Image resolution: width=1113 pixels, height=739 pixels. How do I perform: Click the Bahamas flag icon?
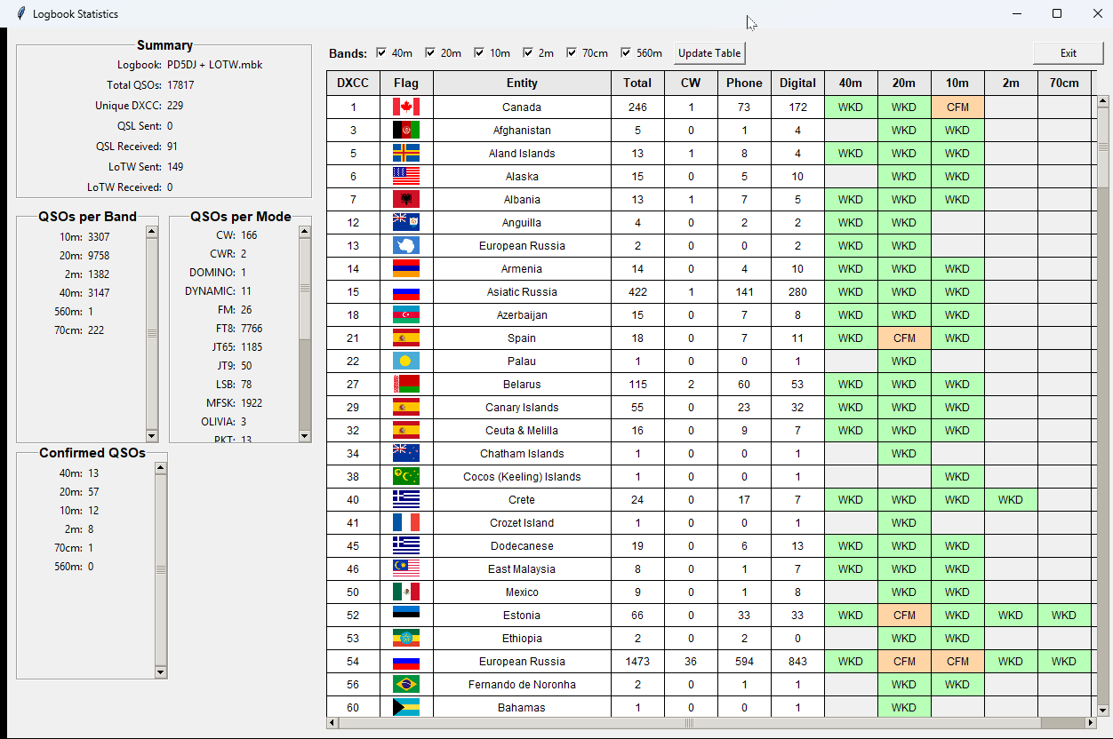click(x=405, y=708)
